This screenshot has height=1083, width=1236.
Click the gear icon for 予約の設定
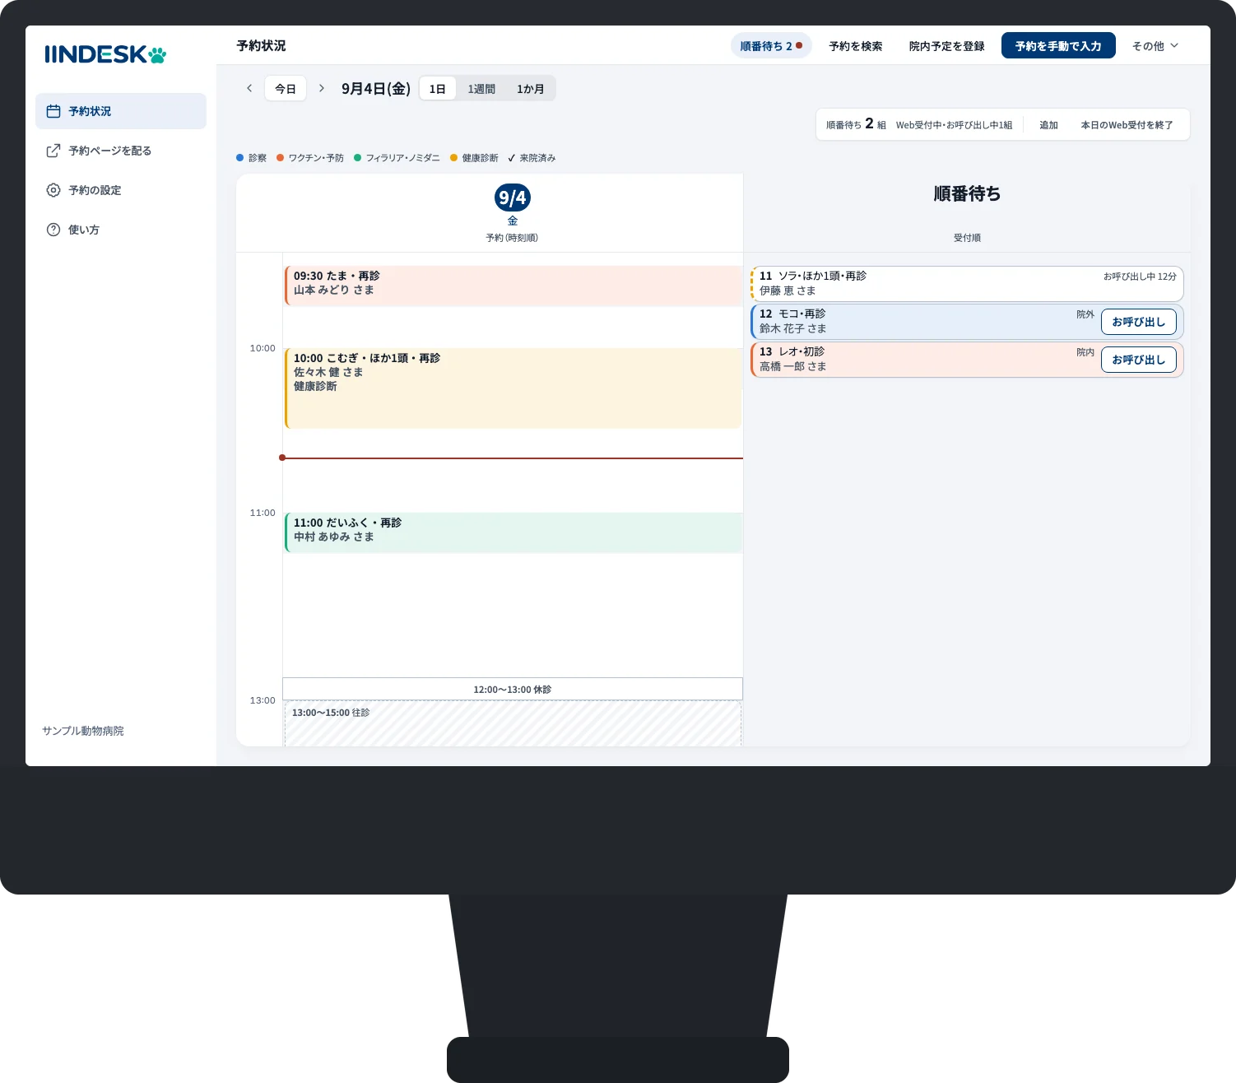[53, 190]
